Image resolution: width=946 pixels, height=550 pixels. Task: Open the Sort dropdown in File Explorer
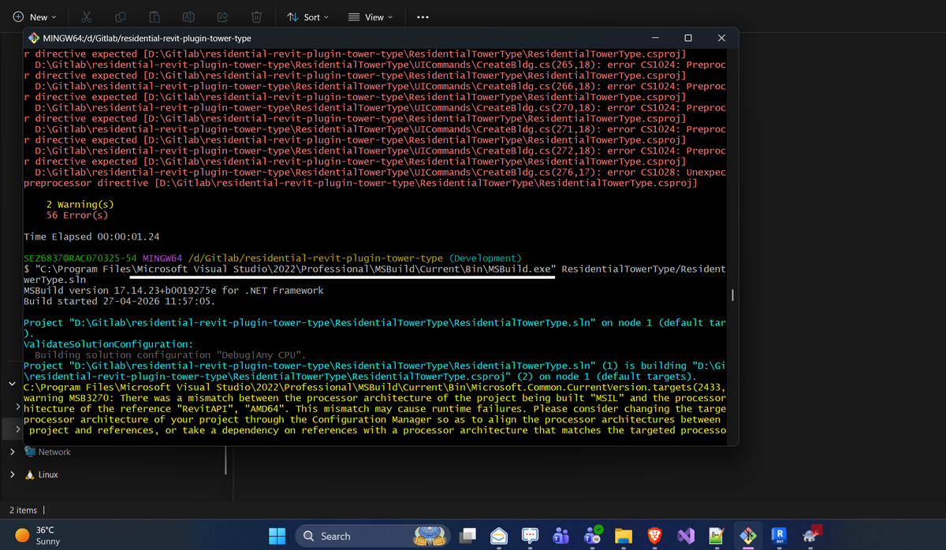[307, 17]
